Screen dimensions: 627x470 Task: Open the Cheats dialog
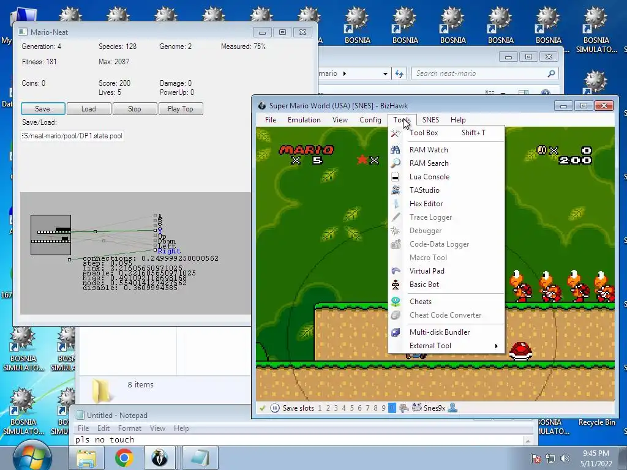click(x=446, y=302)
